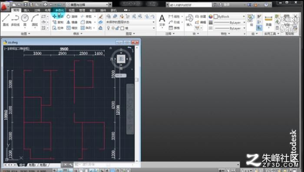
Task: Expand the Draw (绘图) panel
Action: [25, 34]
